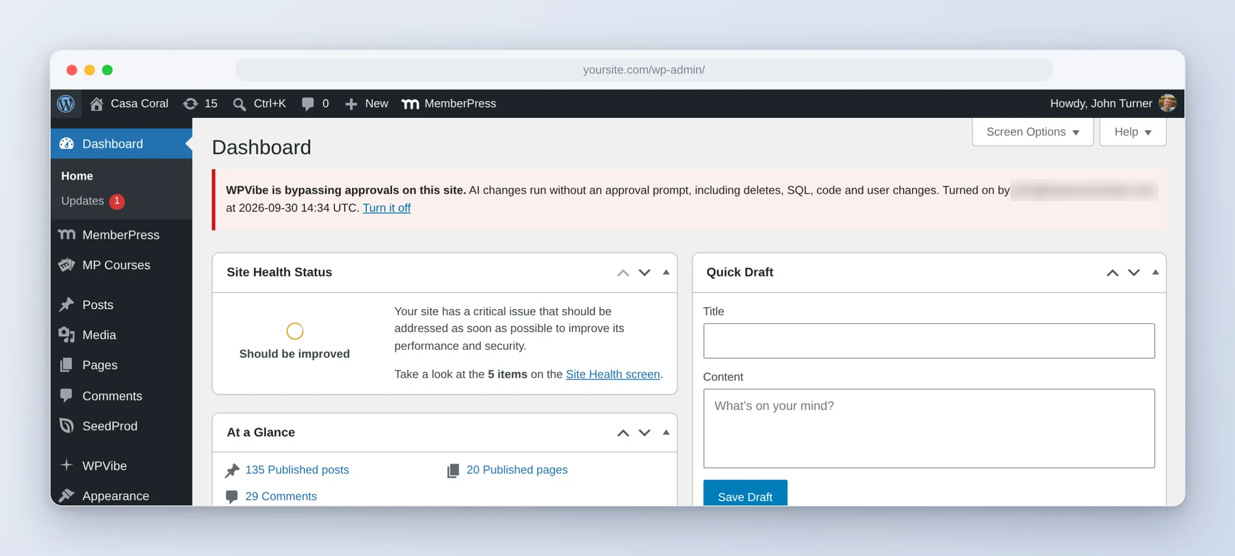Expand the Screen Options dropdown

pos(1032,132)
